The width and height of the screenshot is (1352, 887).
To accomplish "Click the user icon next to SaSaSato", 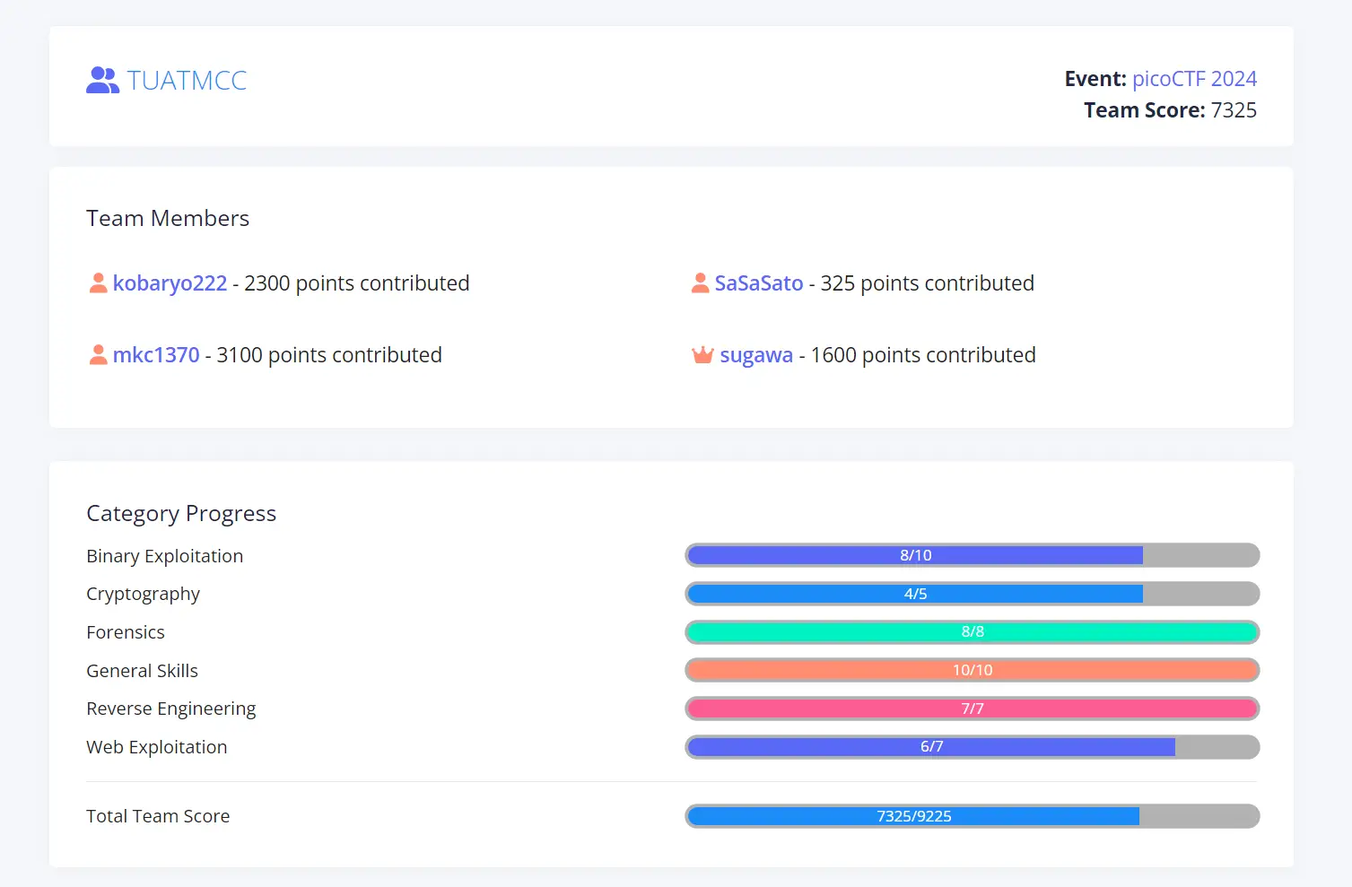I will tap(701, 283).
